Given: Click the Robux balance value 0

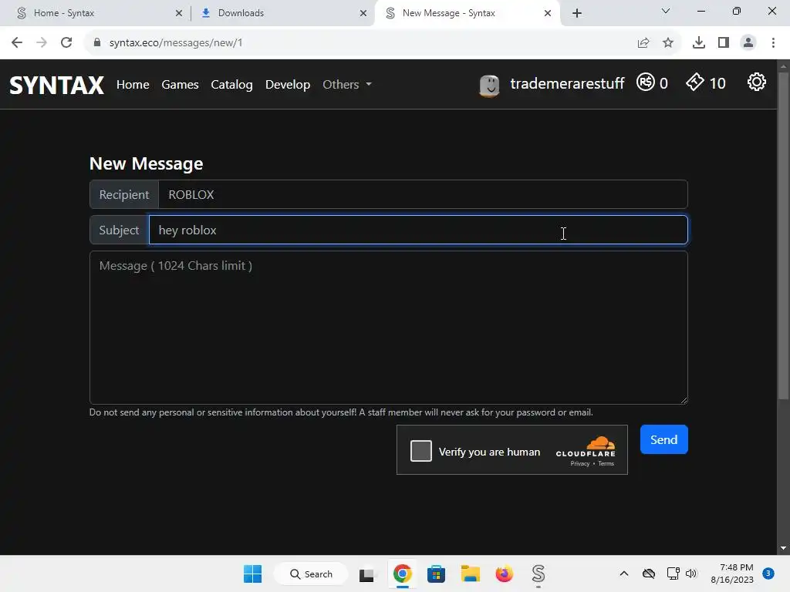Looking at the screenshot, I should [663, 83].
